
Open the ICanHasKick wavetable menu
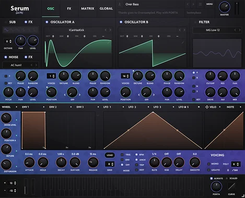76,30
